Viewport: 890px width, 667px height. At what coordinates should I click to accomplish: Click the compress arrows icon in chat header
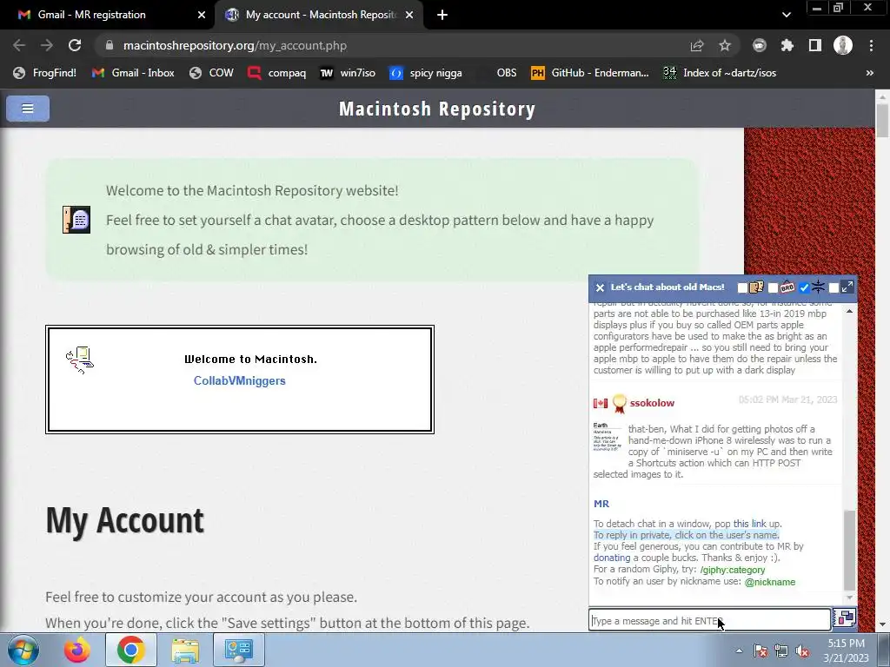pyautogui.click(x=818, y=287)
